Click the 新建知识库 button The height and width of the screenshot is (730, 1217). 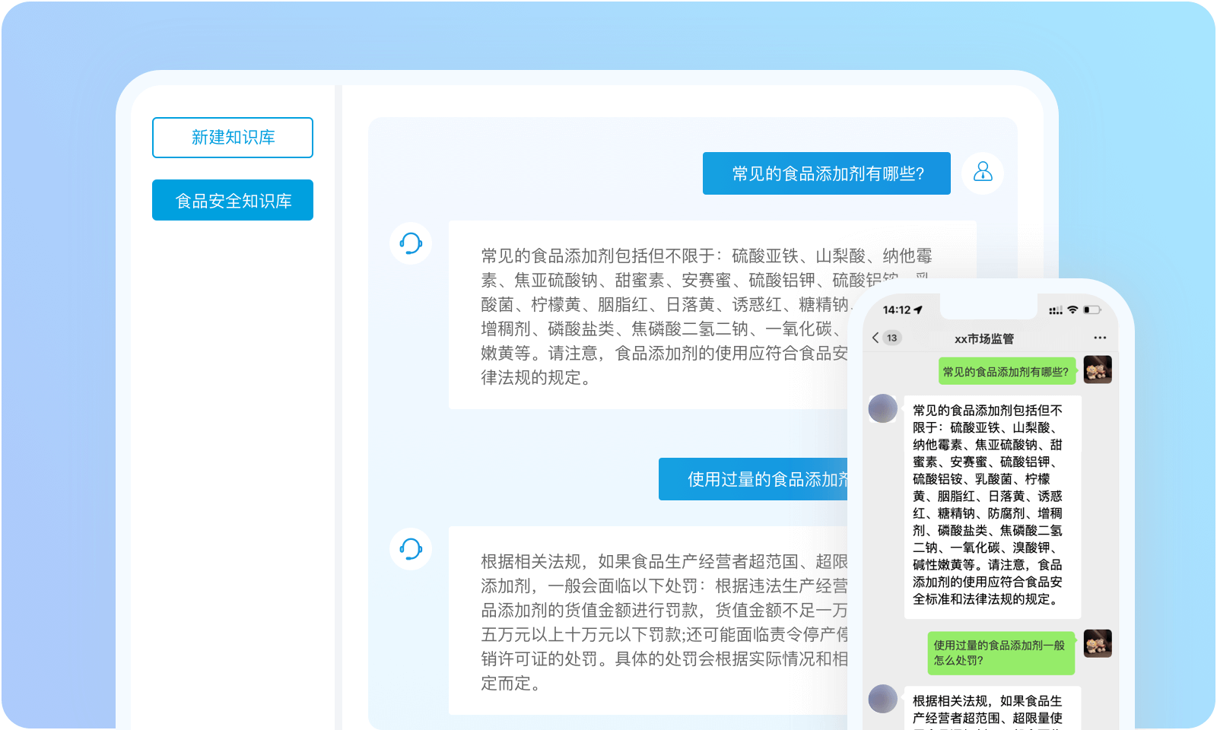[233, 138]
